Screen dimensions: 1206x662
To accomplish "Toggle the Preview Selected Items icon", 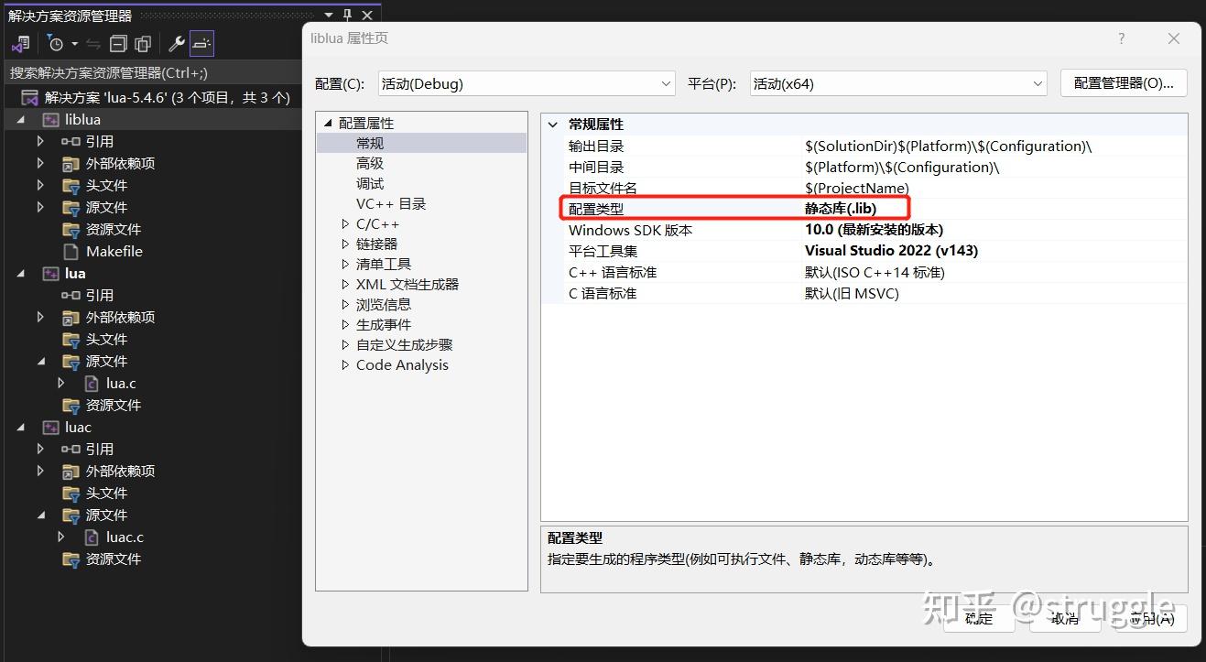I will [201, 43].
